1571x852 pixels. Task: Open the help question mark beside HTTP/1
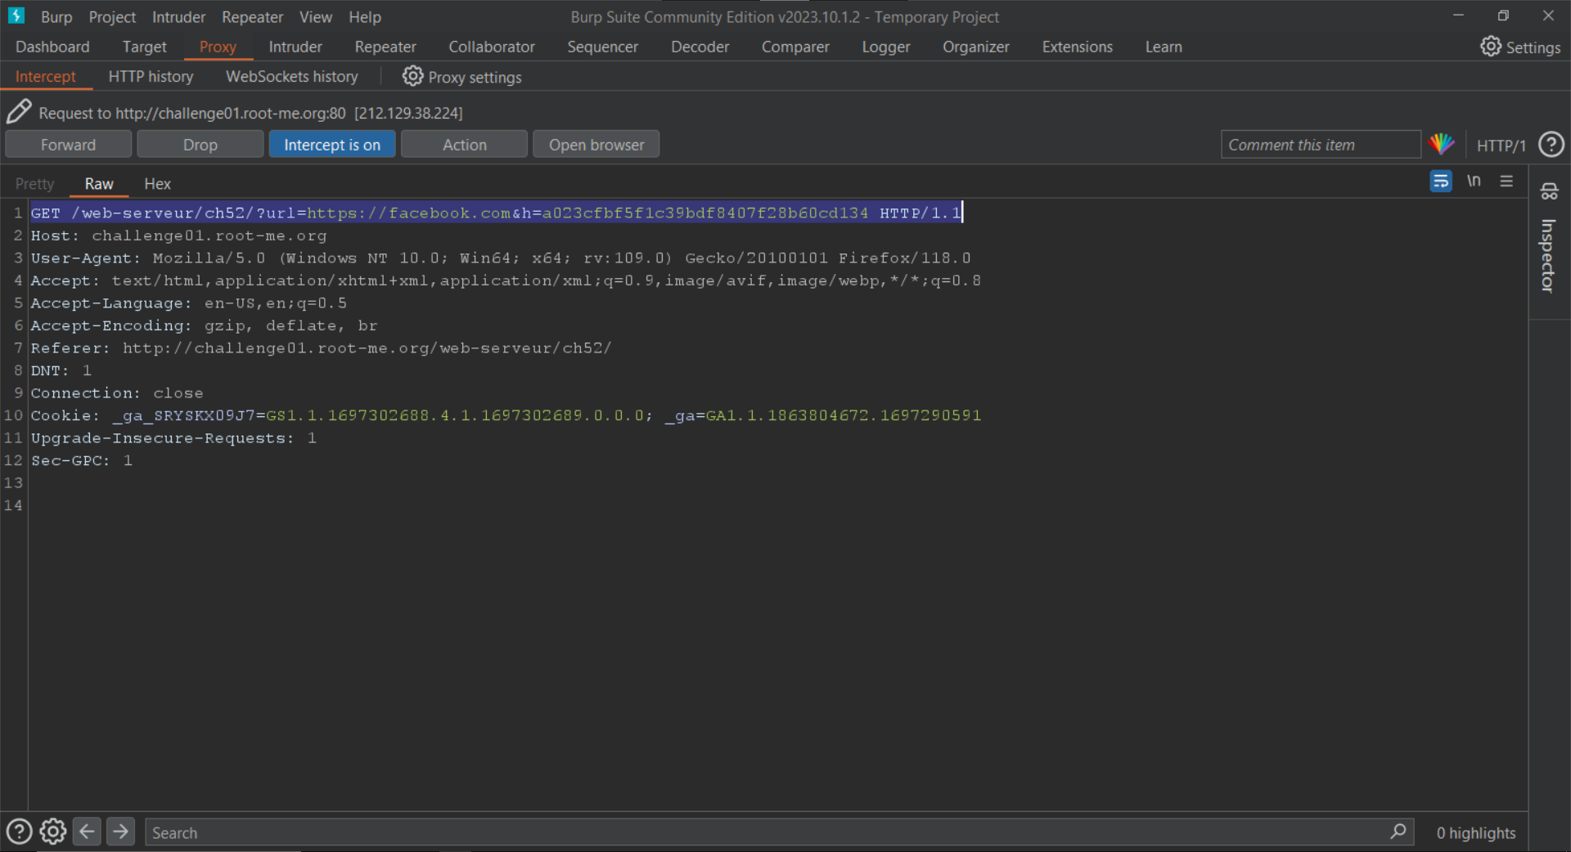tap(1551, 145)
